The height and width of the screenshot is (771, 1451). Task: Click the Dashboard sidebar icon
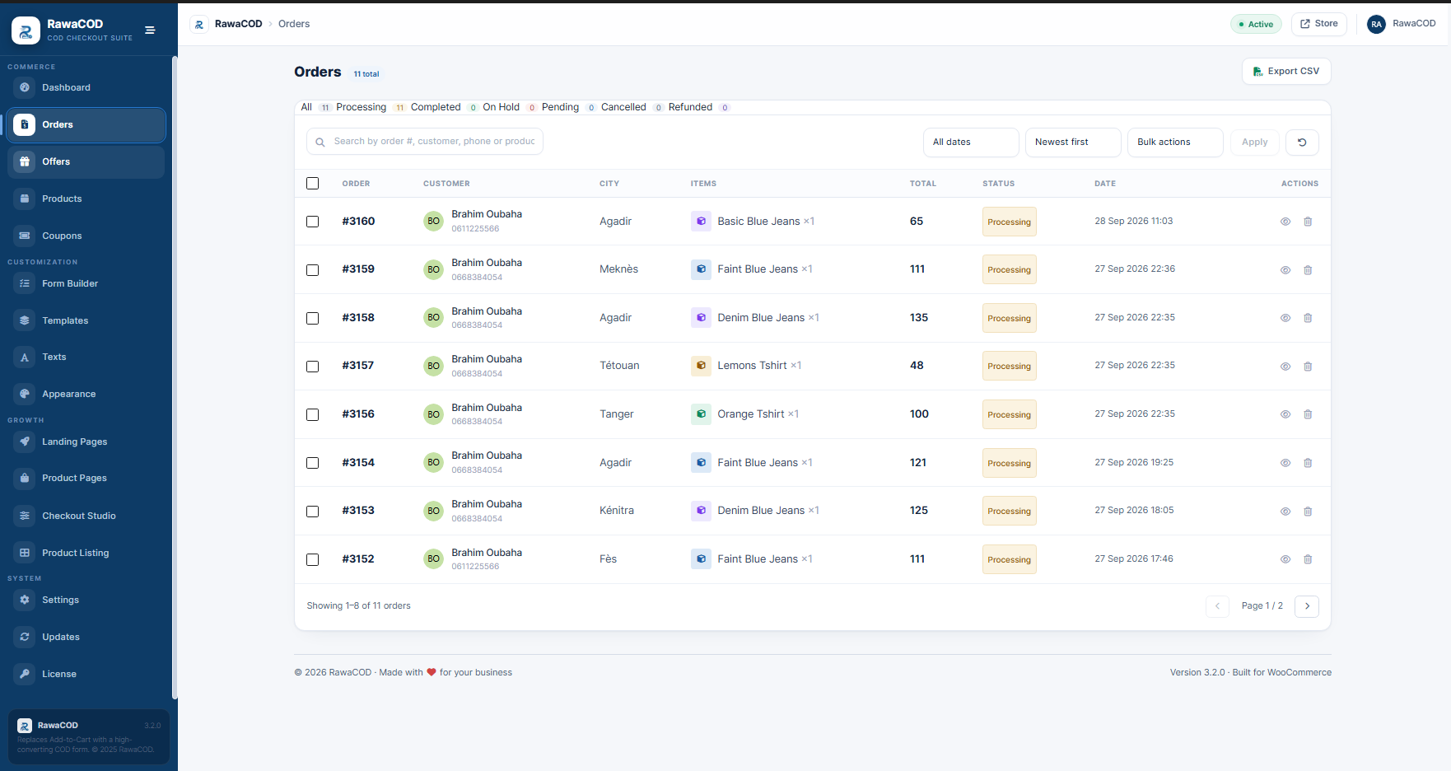click(x=25, y=87)
